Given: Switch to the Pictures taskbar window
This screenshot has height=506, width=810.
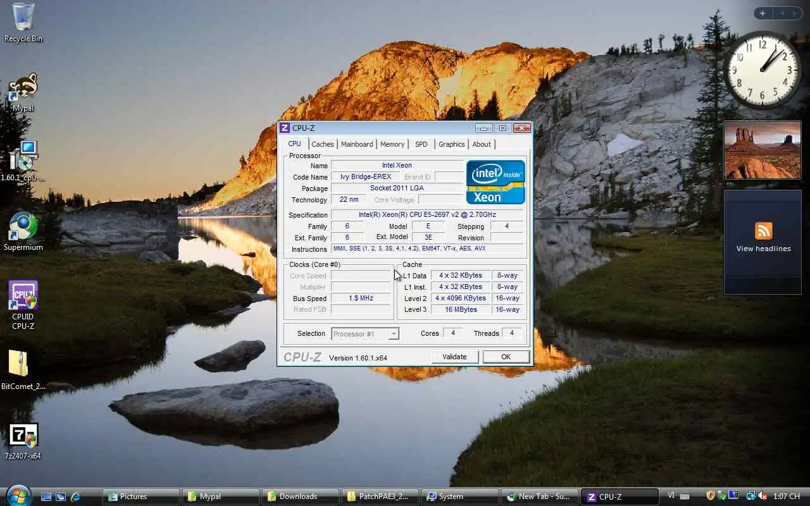Looking at the screenshot, I should coord(142,497).
